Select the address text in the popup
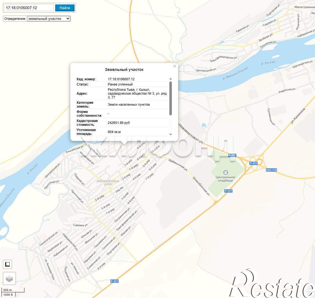315x298 pixels. pos(137,94)
